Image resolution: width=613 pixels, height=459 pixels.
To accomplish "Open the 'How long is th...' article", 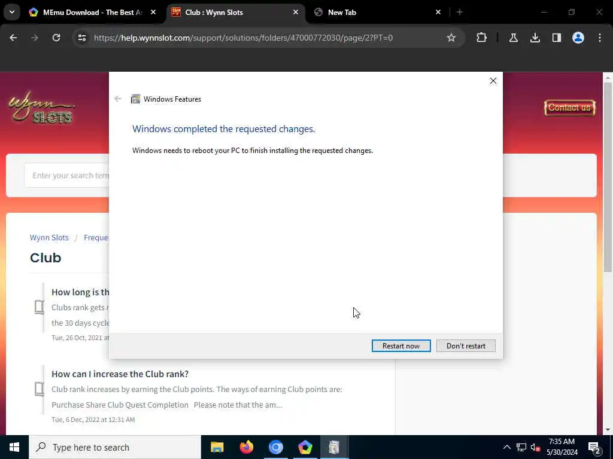I will [80, 292].
